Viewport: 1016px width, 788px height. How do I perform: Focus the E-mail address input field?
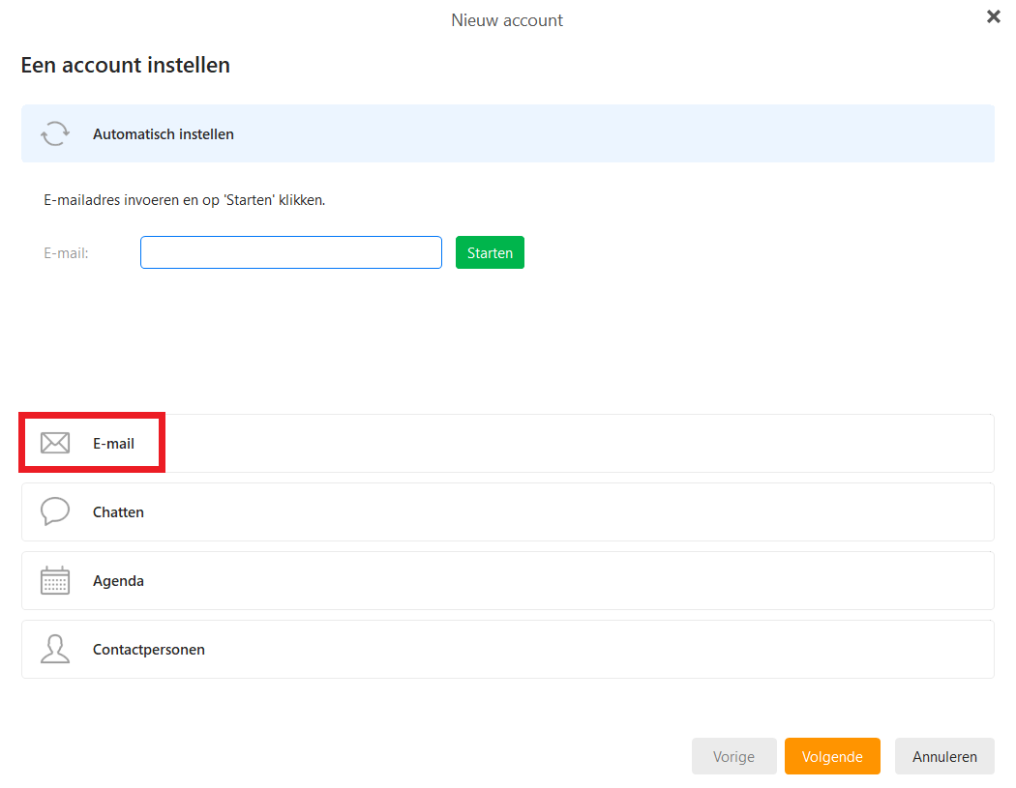point(290,252)
